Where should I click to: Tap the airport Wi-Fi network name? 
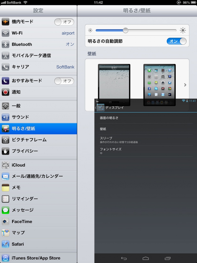coord(68,33)
